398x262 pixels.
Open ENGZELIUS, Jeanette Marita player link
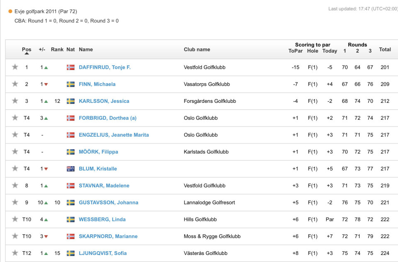(x=114, y=135)
